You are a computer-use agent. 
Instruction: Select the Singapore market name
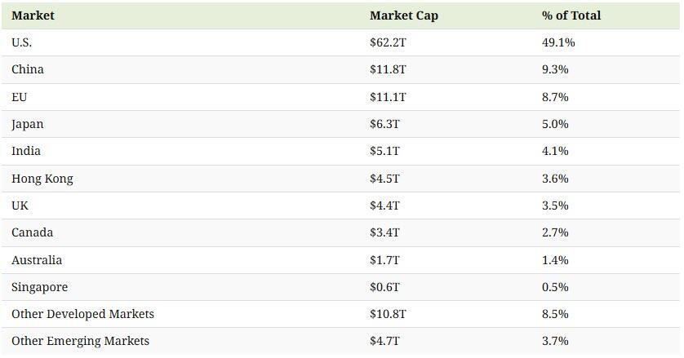(39, 287)
